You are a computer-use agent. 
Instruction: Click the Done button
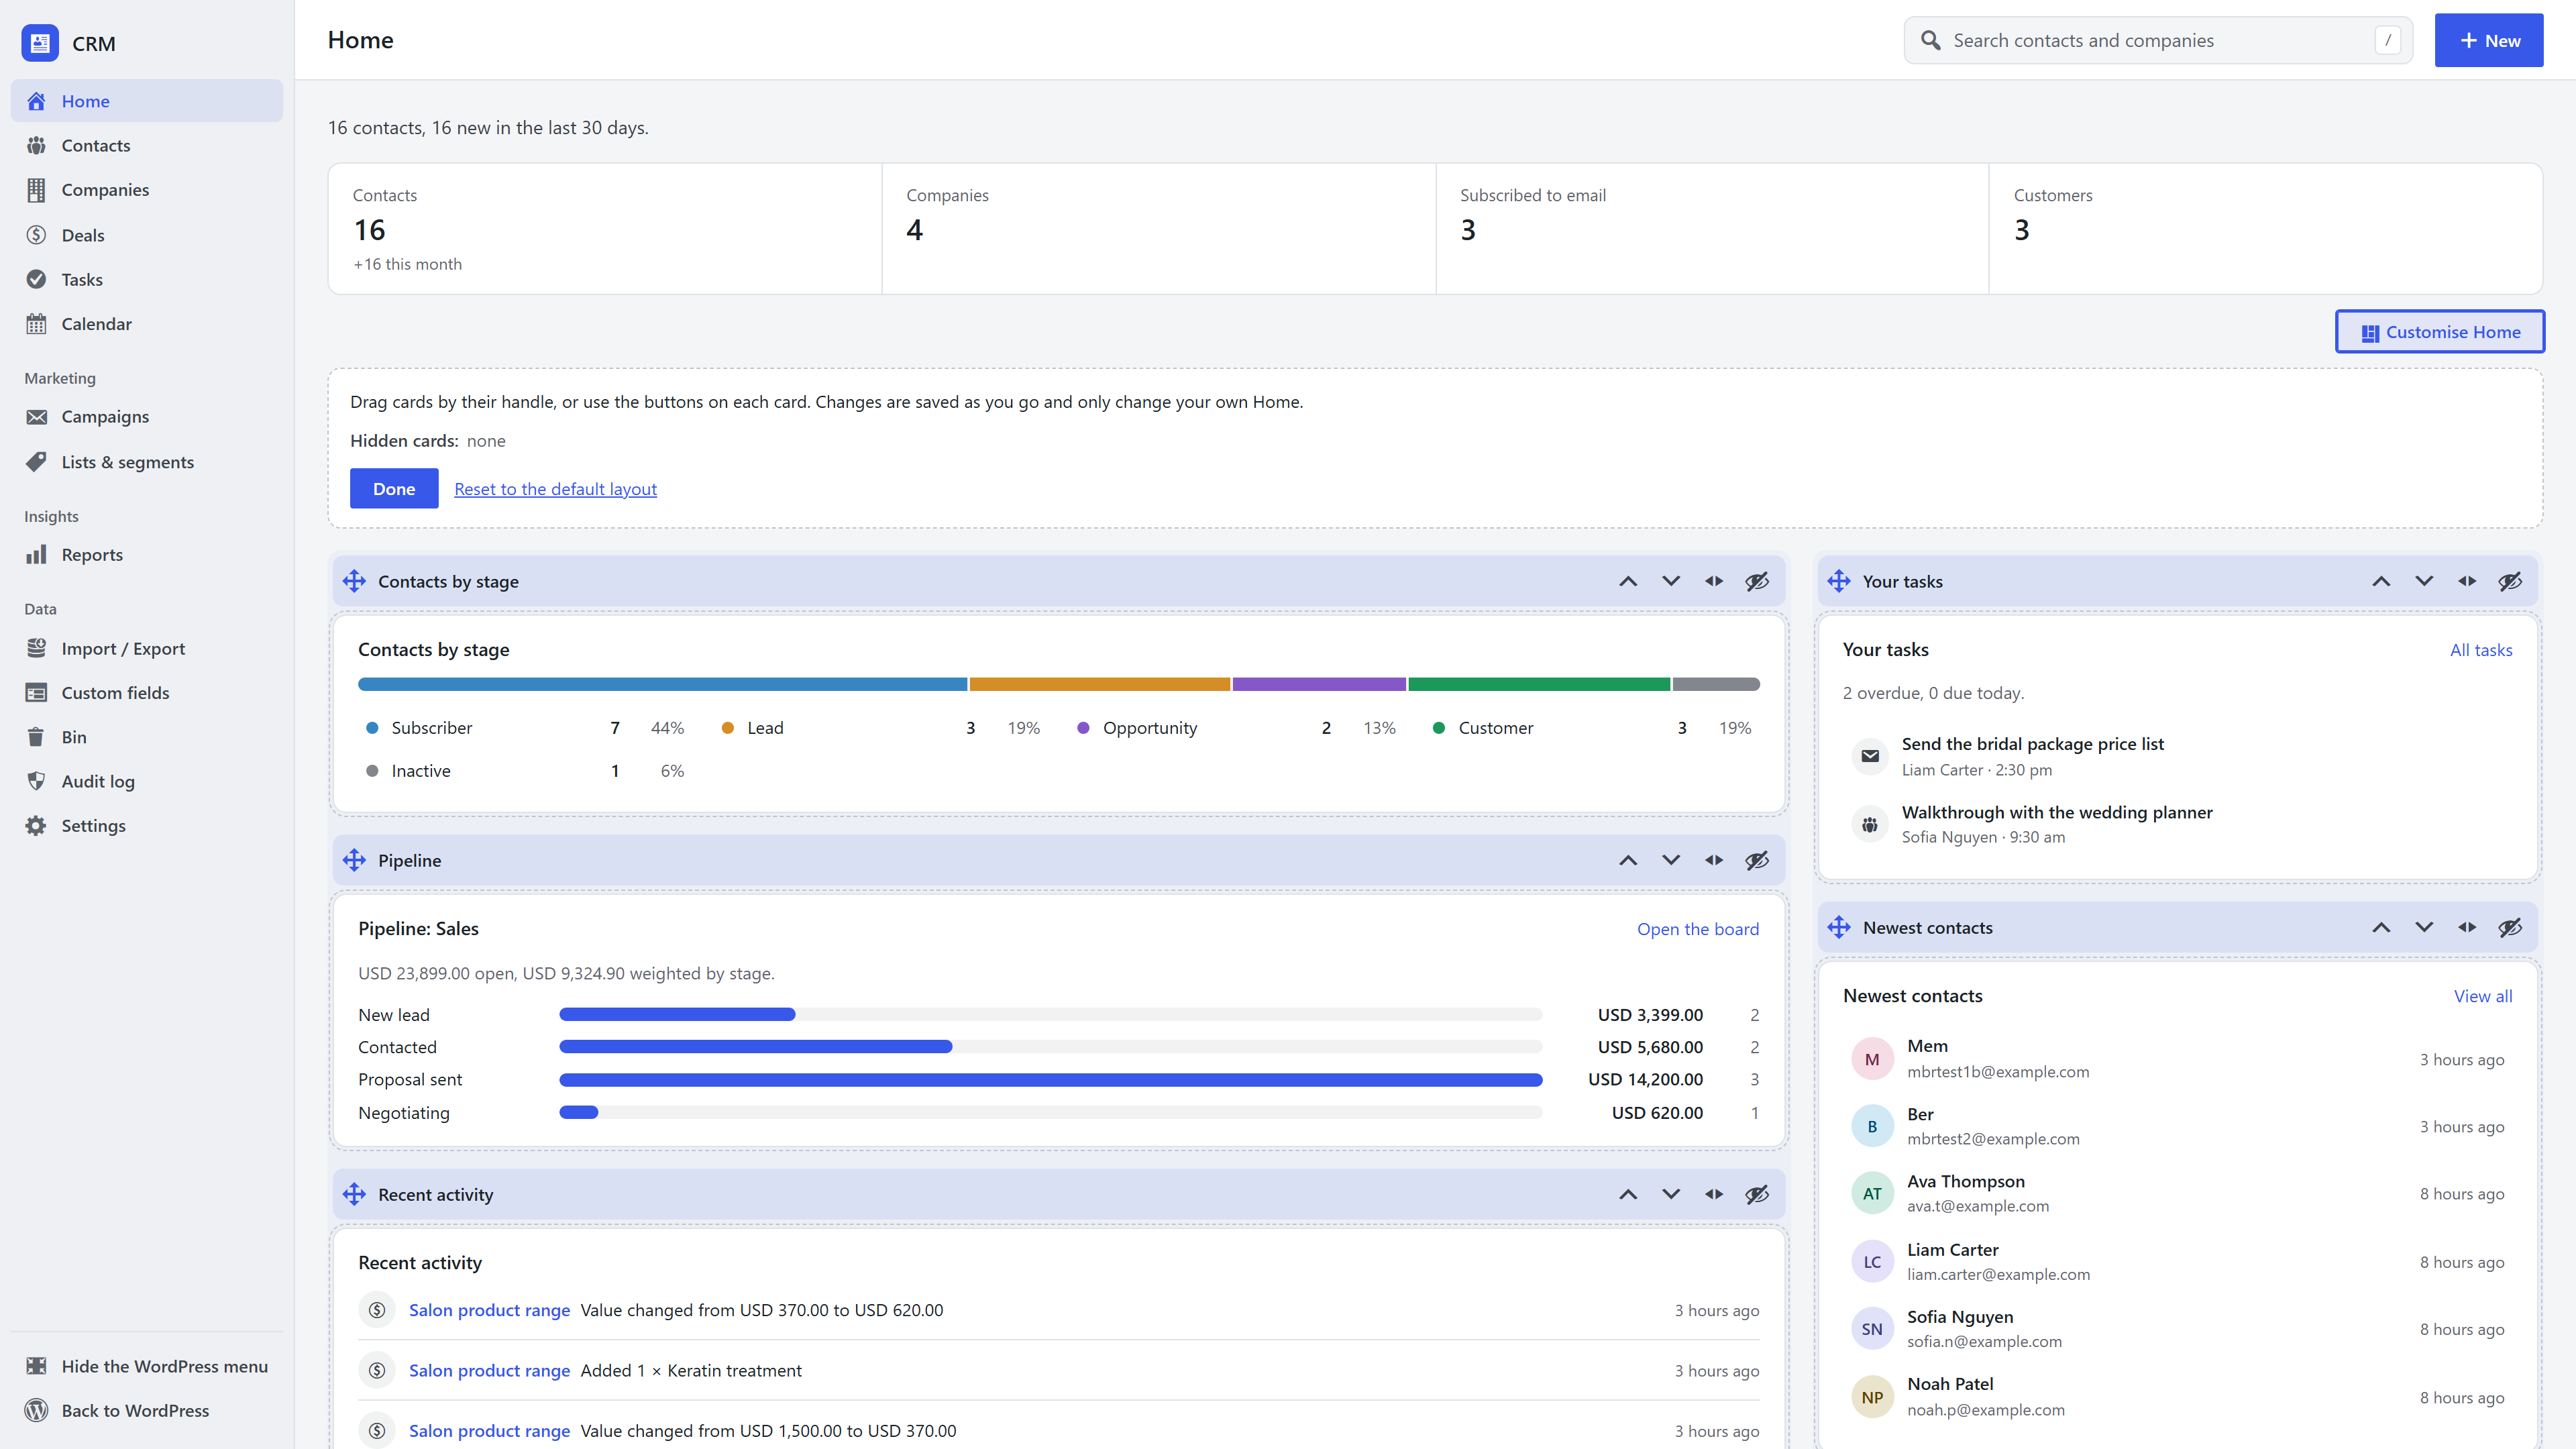pos(394,488)
